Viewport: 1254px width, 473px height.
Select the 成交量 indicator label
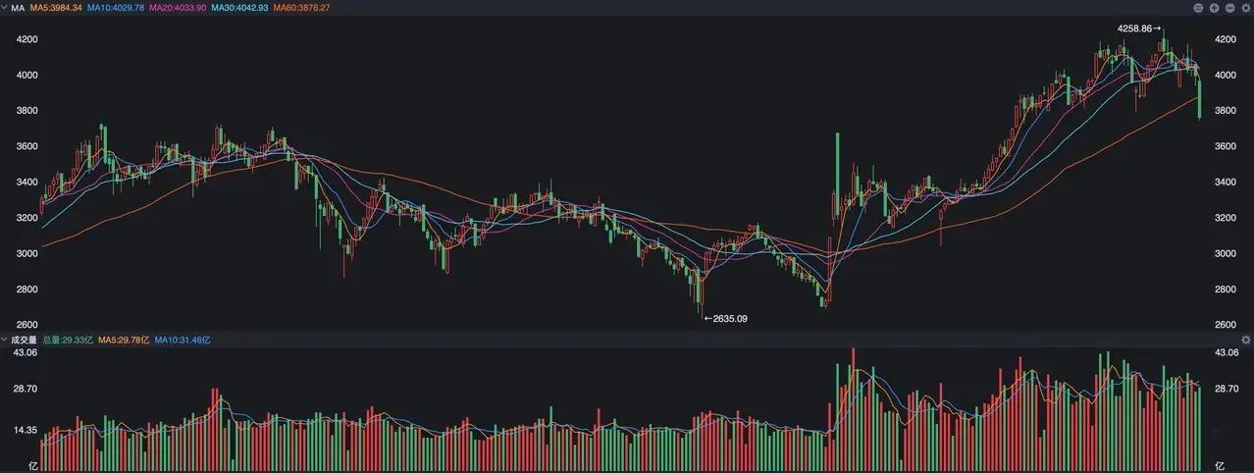click(24, 340)
